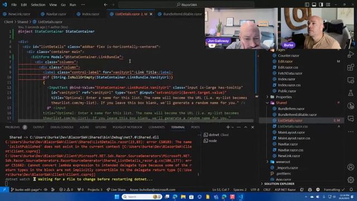
Task: Click the remote window indicator in status bar
Action: pos(4,190)
